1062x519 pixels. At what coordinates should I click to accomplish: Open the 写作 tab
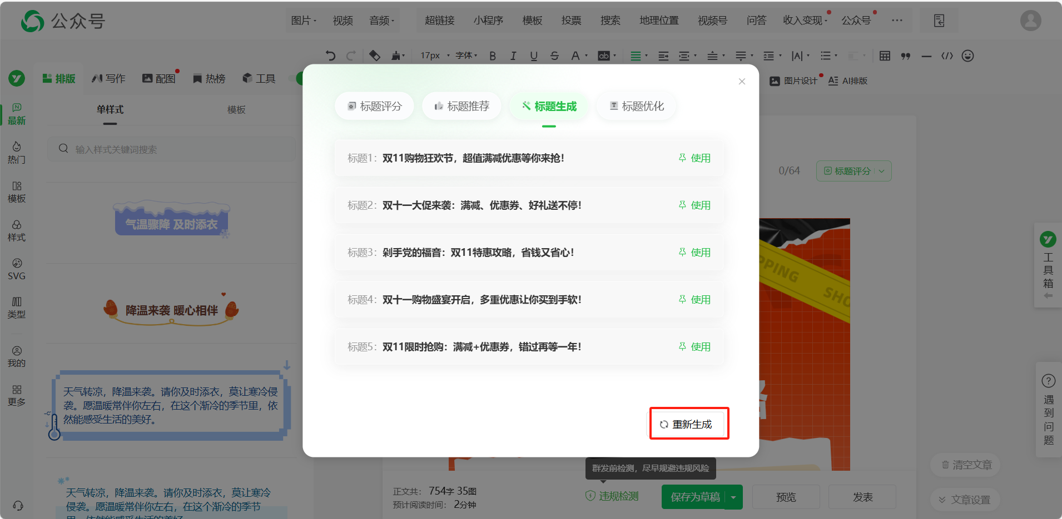click(108, 79)
